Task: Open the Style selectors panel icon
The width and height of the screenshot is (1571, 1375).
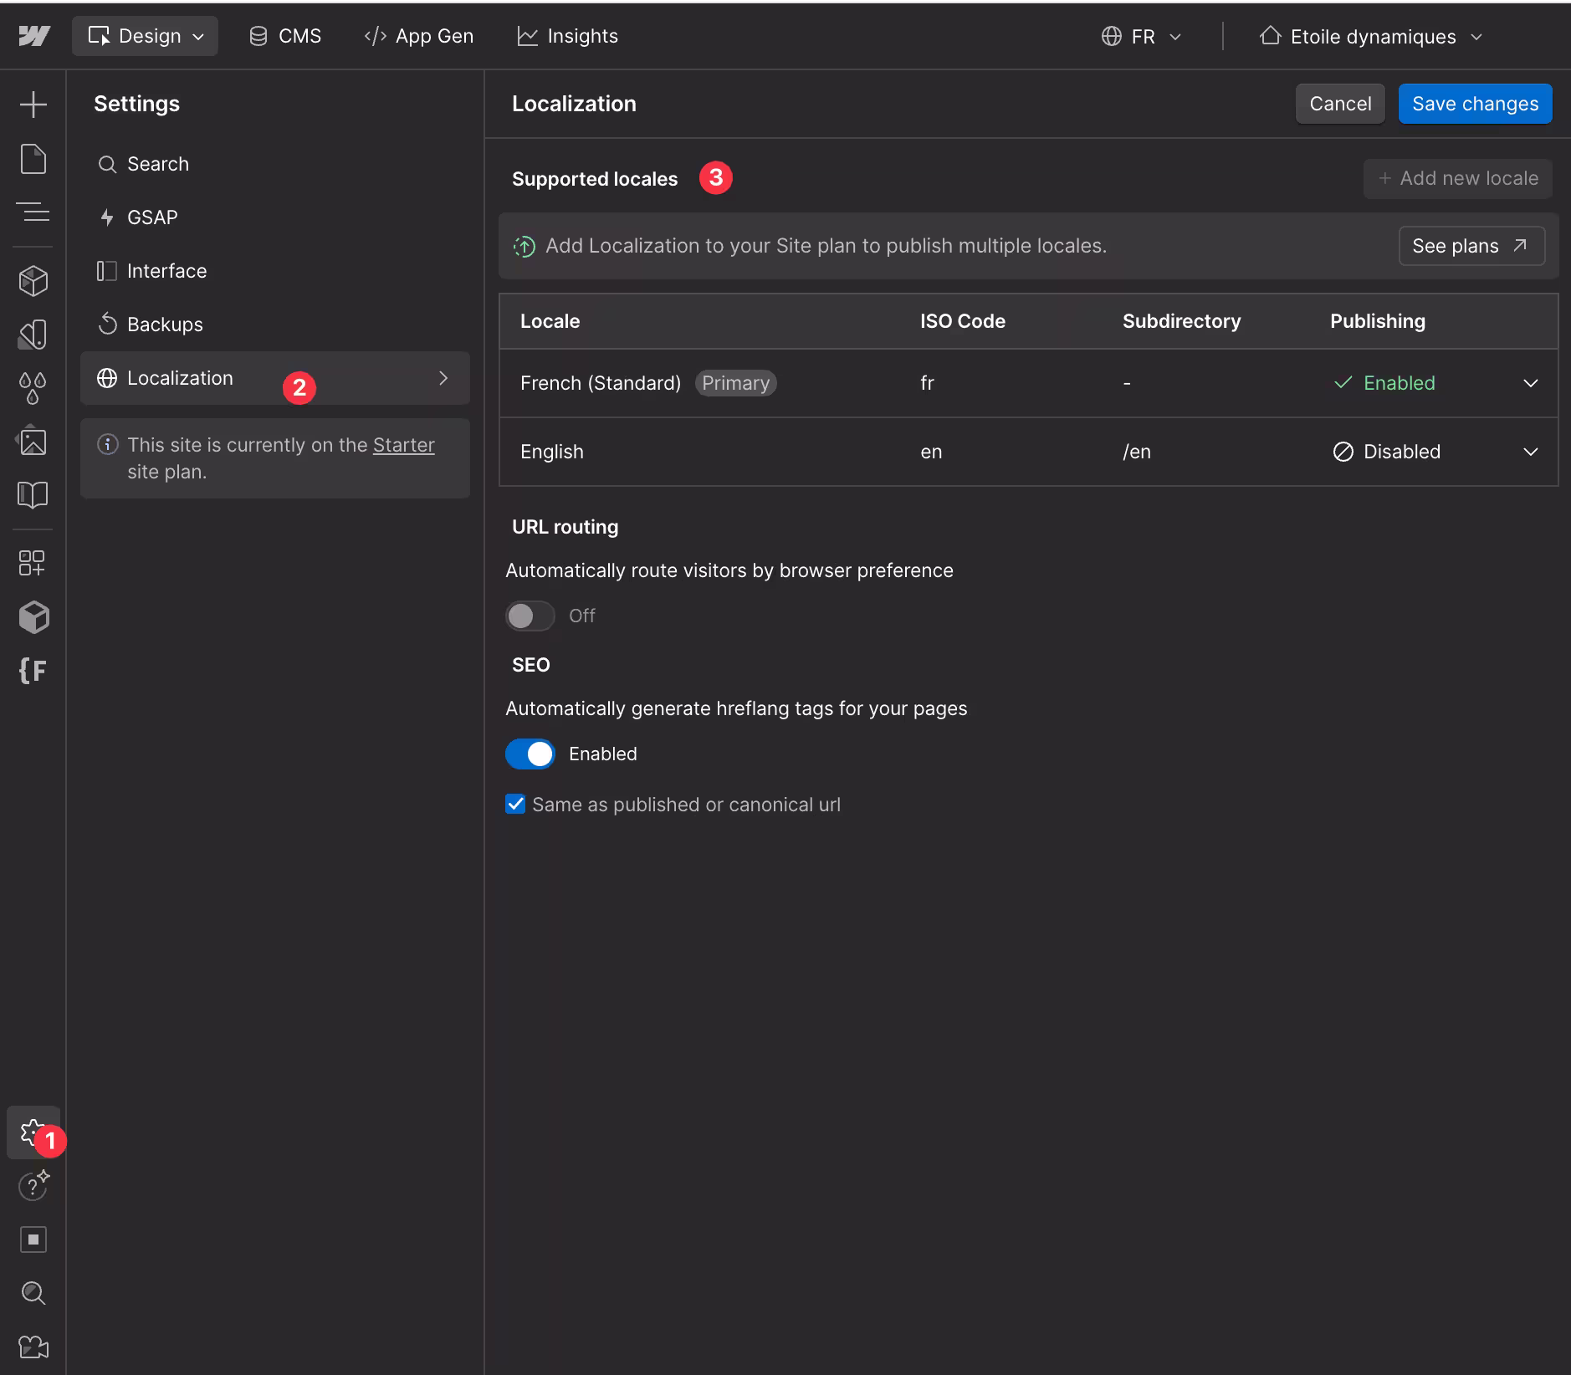Action: (33, 335)
